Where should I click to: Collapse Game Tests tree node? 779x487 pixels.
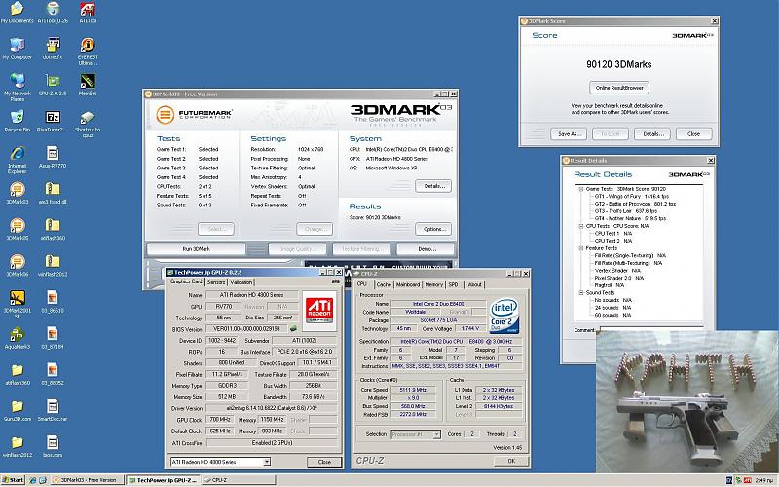(x=580, y=189)
